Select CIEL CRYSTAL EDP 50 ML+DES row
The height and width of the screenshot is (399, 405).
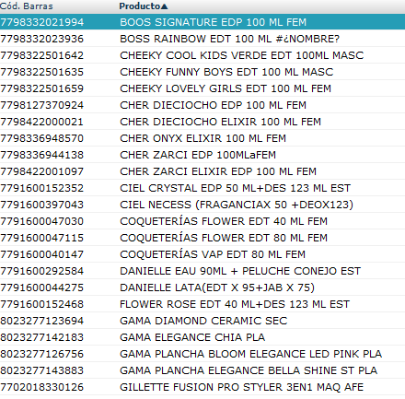[x=202, y=188]
